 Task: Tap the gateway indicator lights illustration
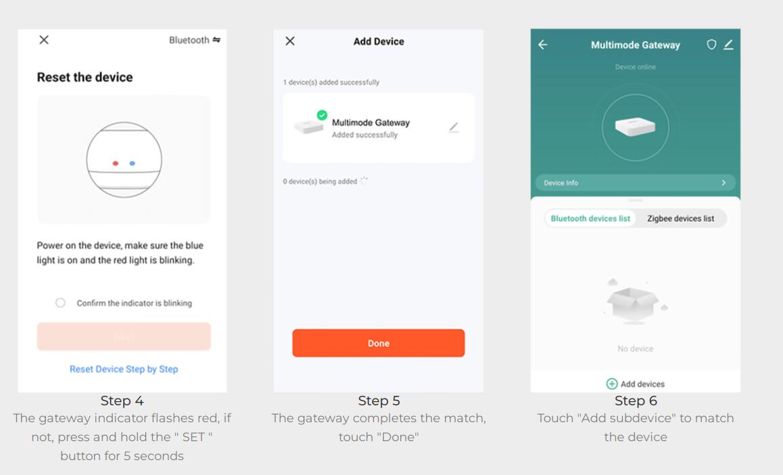pos(124,160)
